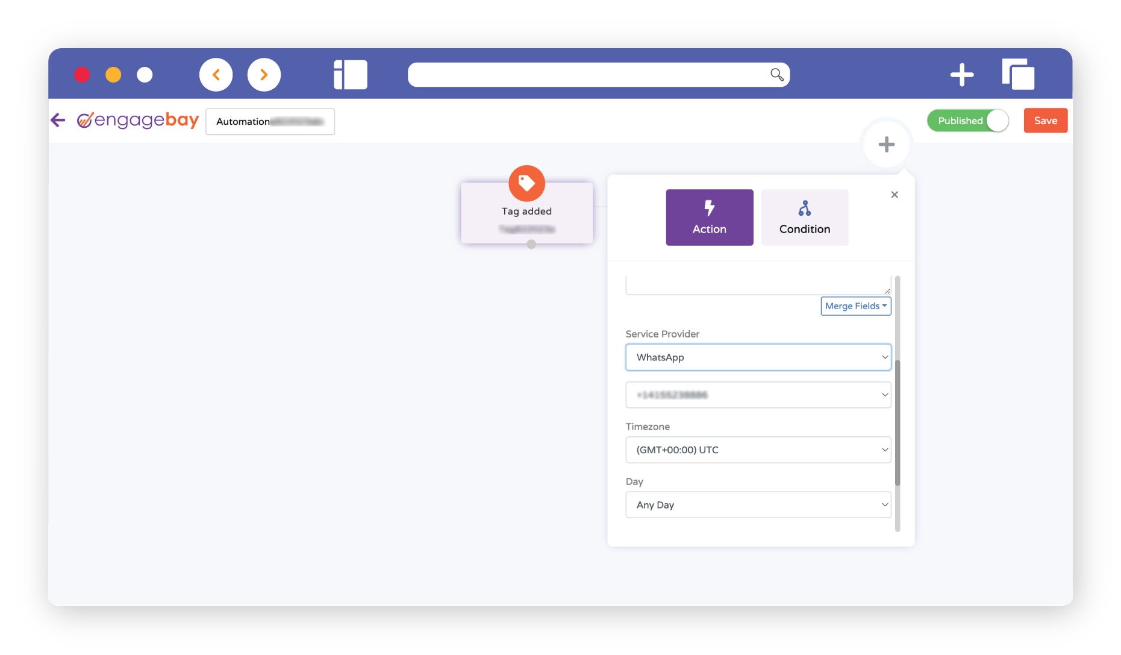The height and width of the screenshot is (655, 1121).
Task: Expand the Service Provider WhatsApp dropdown
Action: click(758, 357)
